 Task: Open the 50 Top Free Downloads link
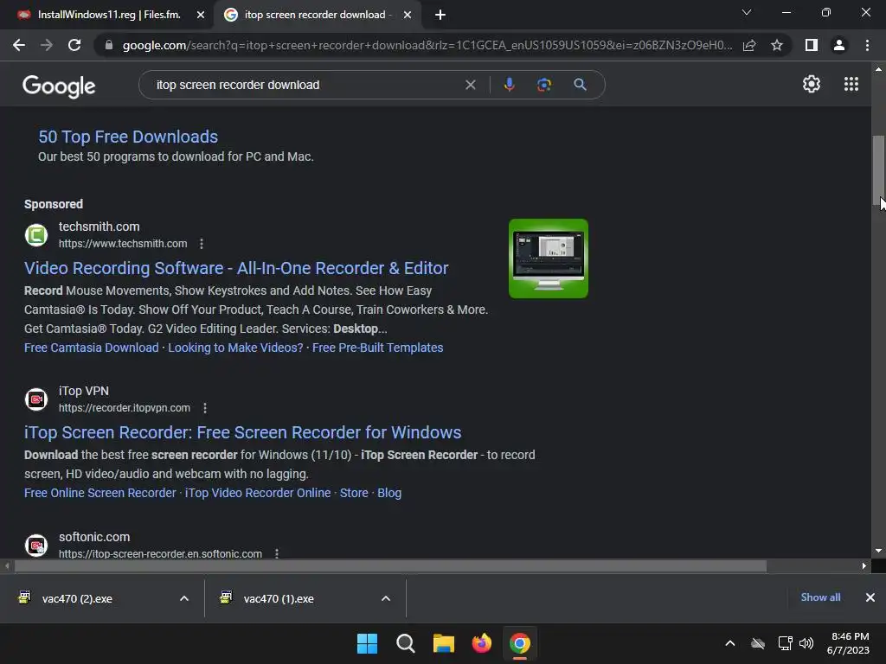pyautogui.click(x=128, y=137)
